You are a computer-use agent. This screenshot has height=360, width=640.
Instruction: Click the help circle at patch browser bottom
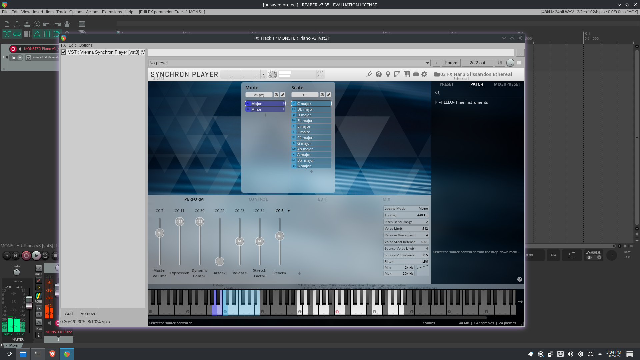(519, 279)
